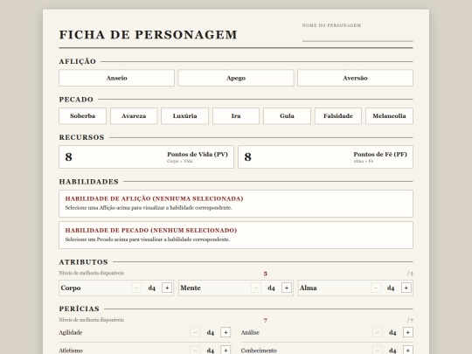Choose the Gula sin
This screenshot has height=354, width=472.
tap(287, 116)
